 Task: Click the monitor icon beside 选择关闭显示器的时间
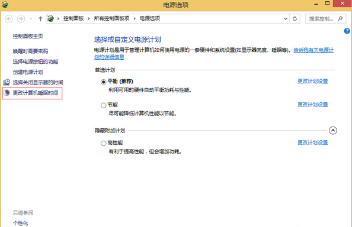(7, 82)
